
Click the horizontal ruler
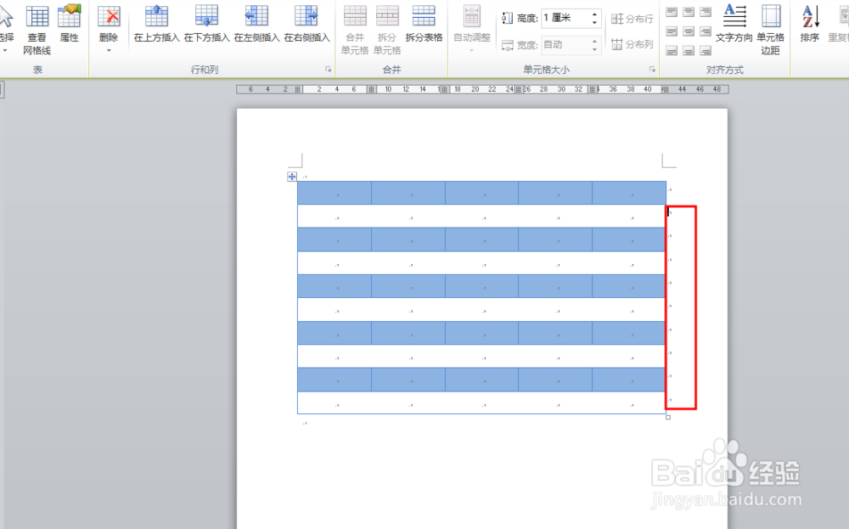pyautogui.click(x=482, y=89)
